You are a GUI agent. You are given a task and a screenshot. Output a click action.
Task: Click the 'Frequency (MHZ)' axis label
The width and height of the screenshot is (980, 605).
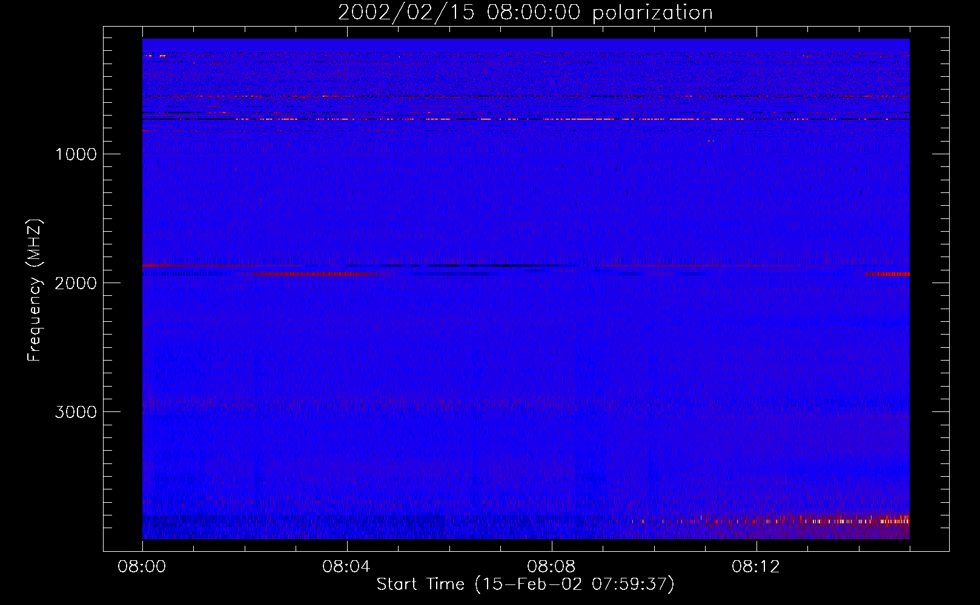35,290
